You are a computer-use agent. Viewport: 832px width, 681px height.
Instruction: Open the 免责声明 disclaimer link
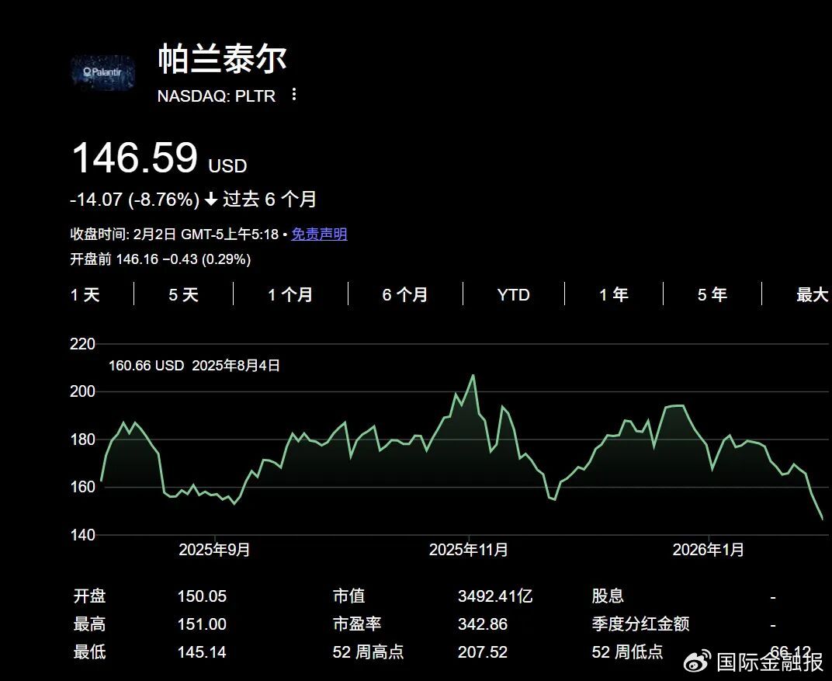pyautogui.click(x=319, y=234)
